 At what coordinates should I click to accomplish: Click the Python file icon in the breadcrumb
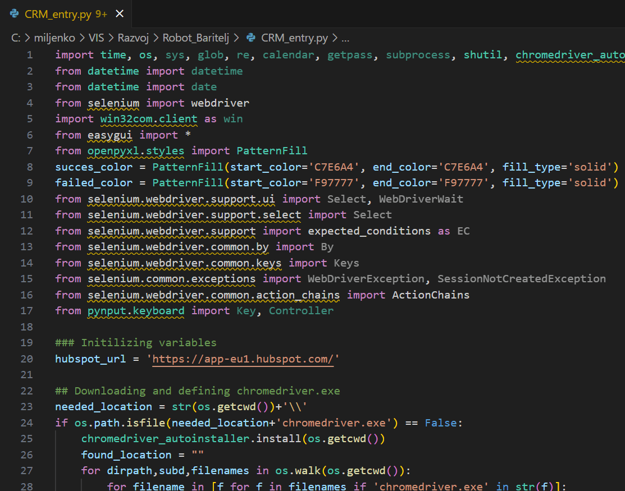(x=251, y=38)
